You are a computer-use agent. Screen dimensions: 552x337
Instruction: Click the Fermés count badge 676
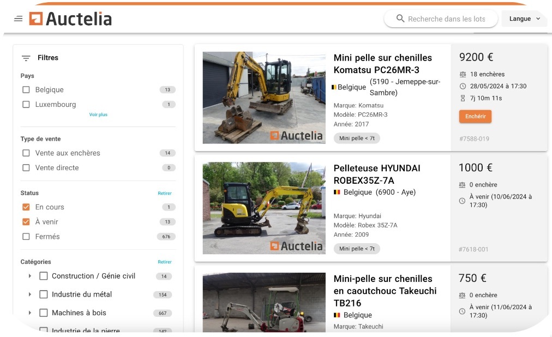[166, 237]
